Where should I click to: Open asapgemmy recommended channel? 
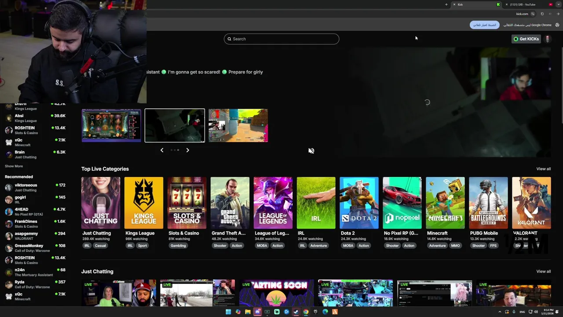coord(35,236)
